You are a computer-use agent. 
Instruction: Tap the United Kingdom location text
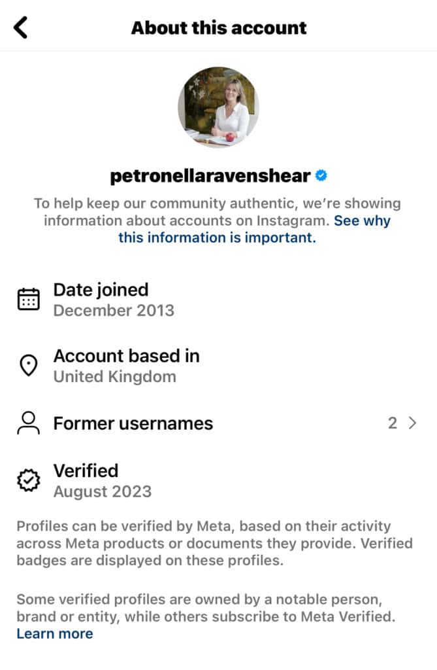click(x=114, y=377)
